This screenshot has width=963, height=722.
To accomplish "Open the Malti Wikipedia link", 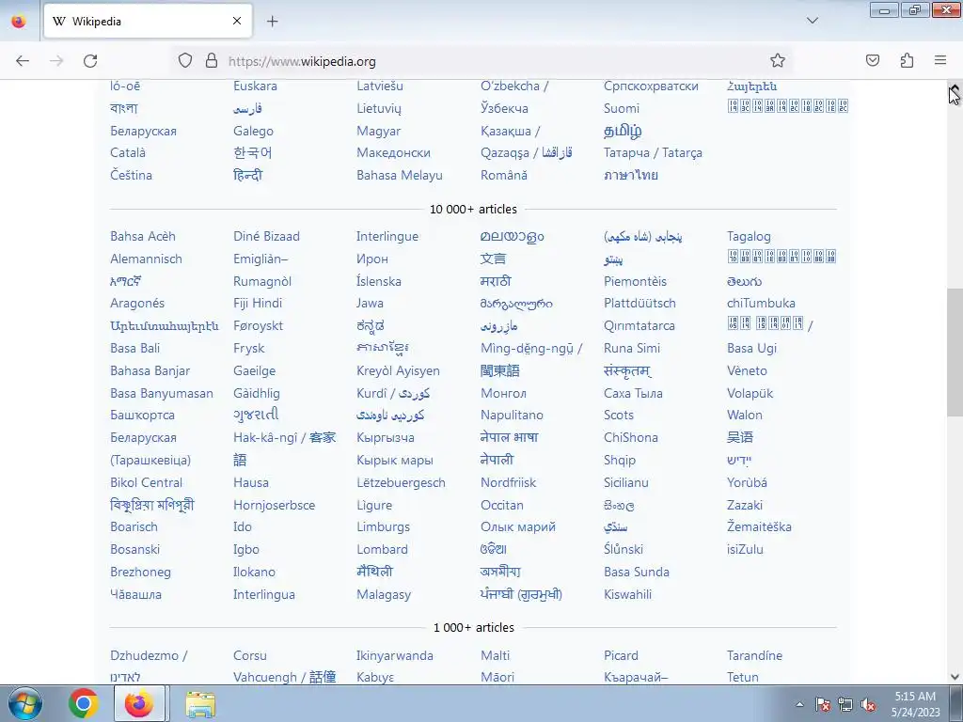I will [495, 655].
